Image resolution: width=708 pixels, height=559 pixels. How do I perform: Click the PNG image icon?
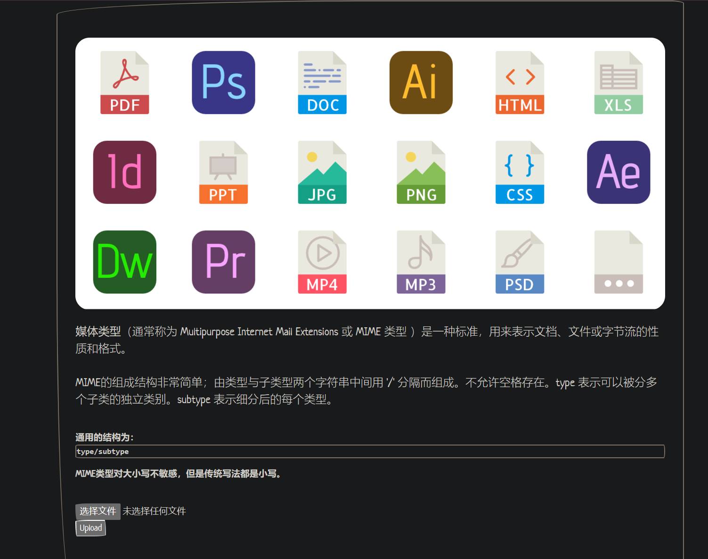421,172
